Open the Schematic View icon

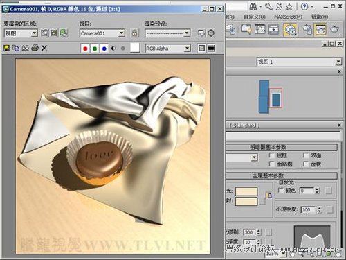(x=274, y=29)
